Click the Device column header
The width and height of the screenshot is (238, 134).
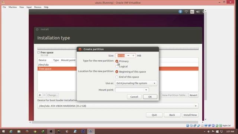[x=42, y=60]
